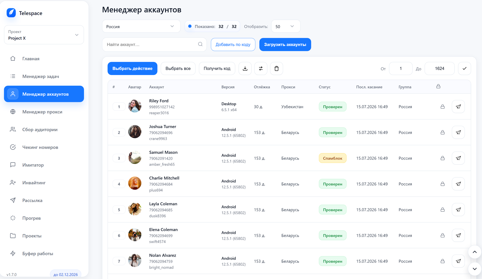
Task: Open the download accounts icon button
Action: coord(245,69)
